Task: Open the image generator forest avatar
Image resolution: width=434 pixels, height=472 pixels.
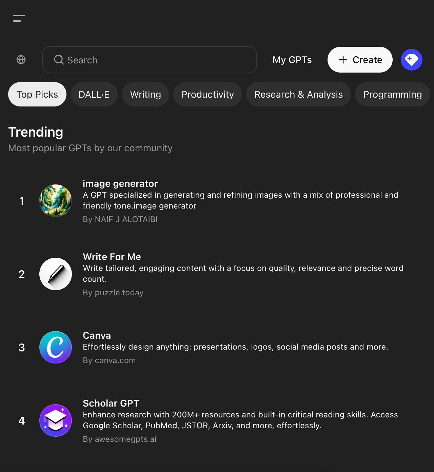Action: point(56,201)
